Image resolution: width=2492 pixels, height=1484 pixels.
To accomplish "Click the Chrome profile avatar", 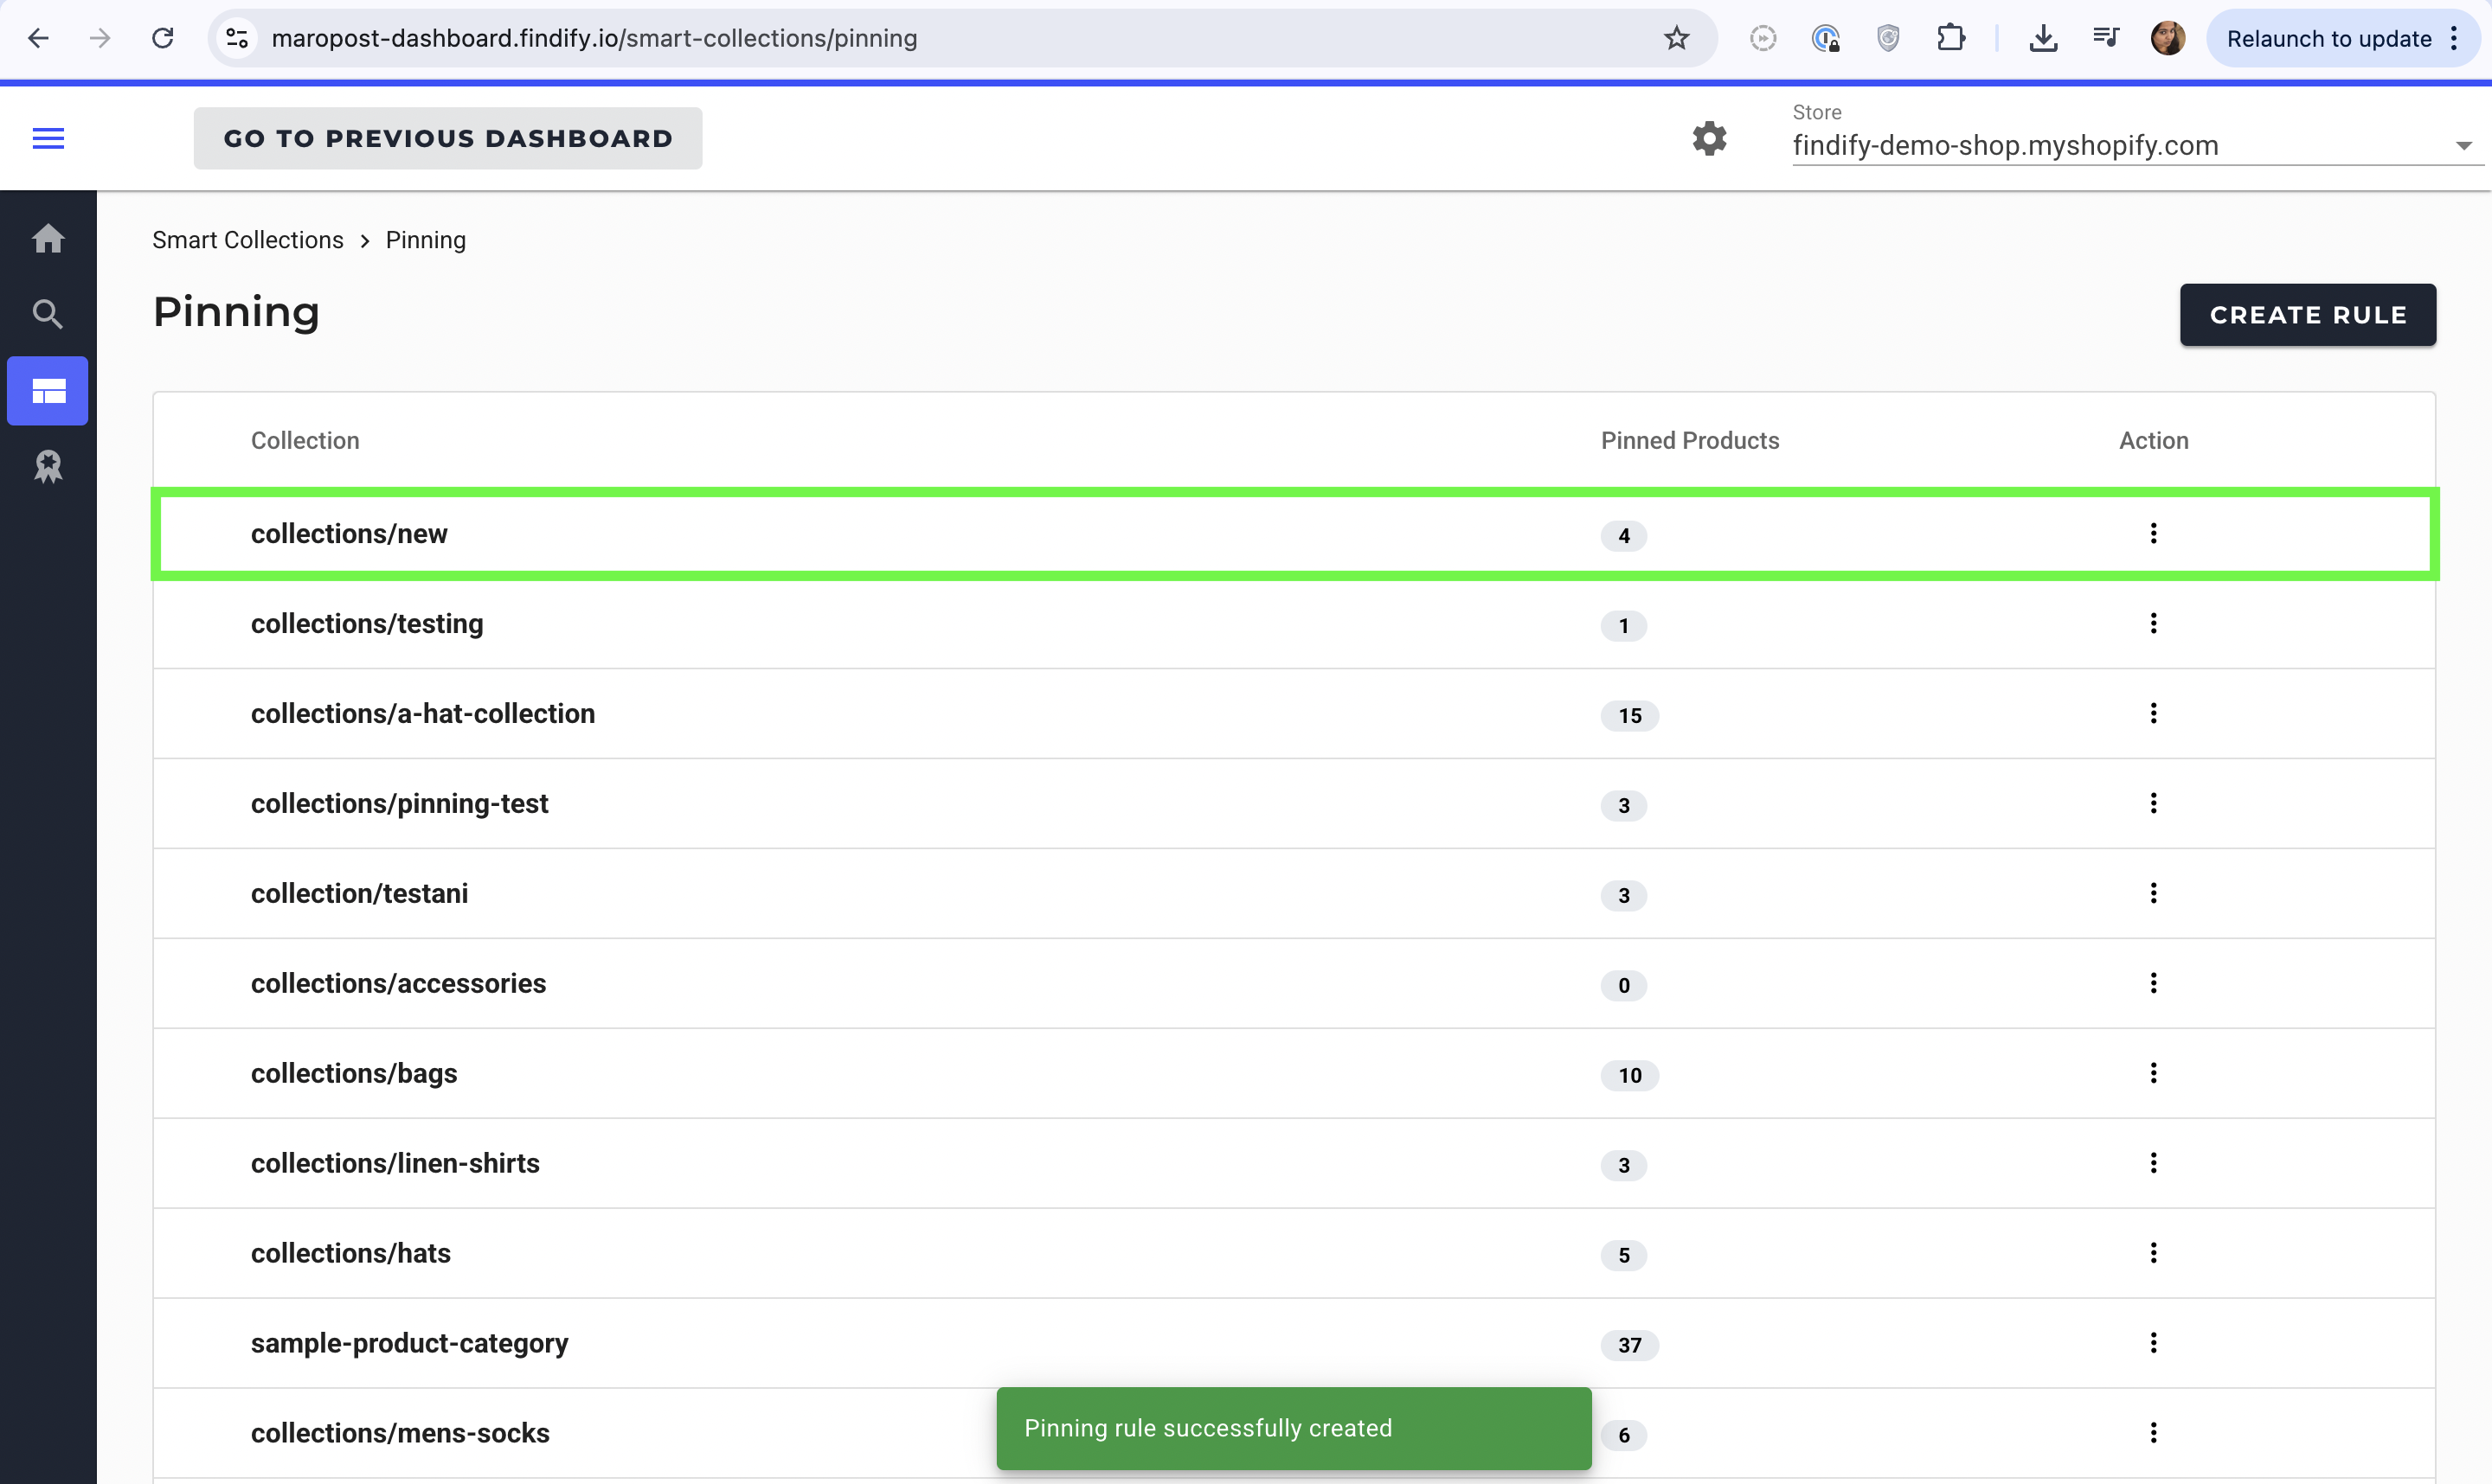I will coord(2168,38).
